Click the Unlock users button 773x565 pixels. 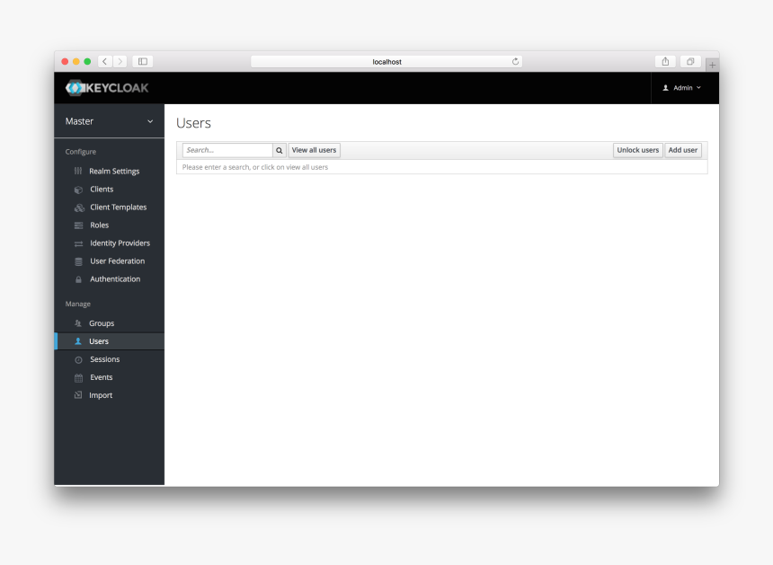tap(637, 150)
